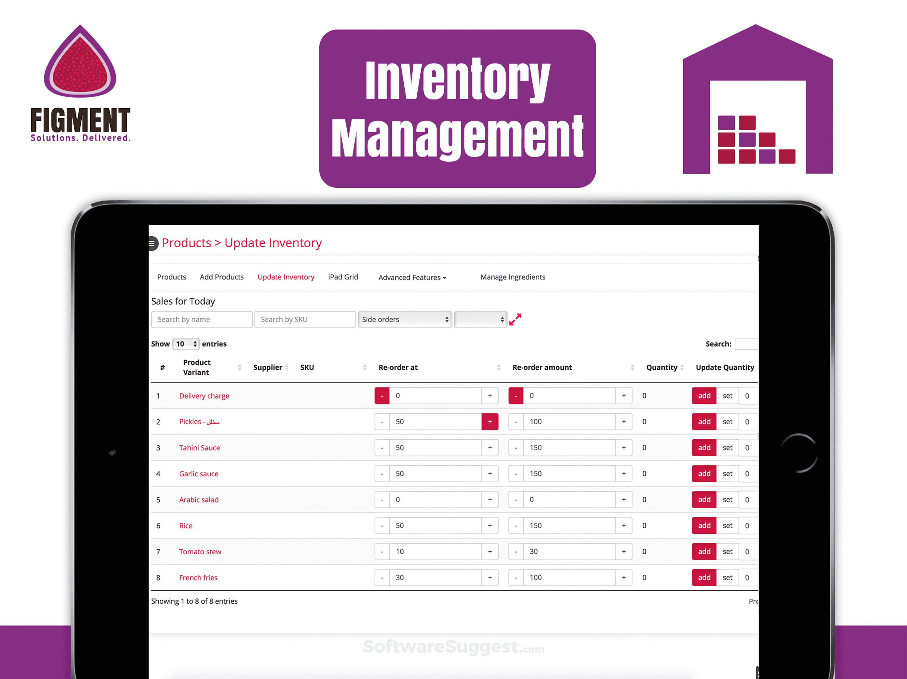Screen dimensions: 907x679
Task: Click the Search by name input field
Action: [x=201, y=319]
